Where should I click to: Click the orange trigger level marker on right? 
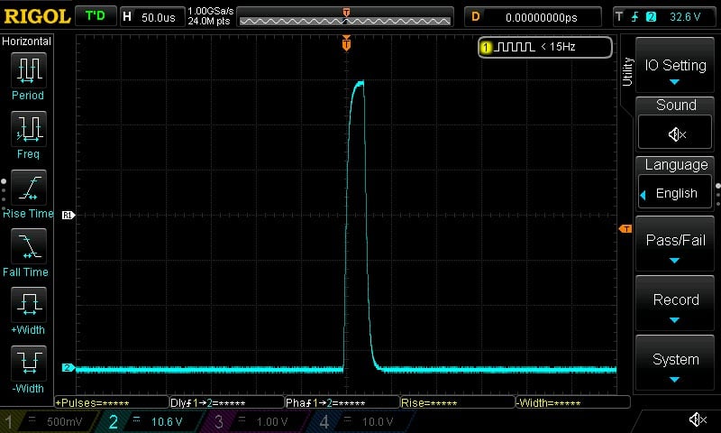[x=625, y=229]
